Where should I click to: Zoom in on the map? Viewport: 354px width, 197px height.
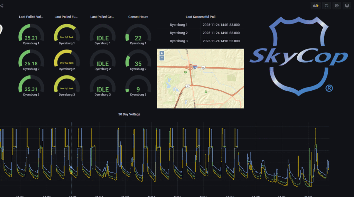(x=161, y=53)
